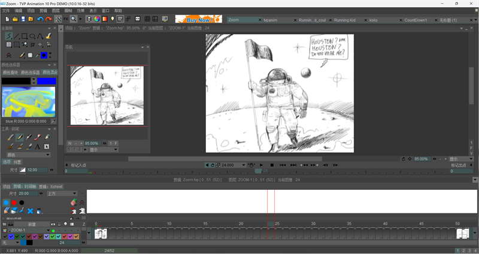The height and width of the screenshot is (254, 479).
Task: Switch to the CountDown1 project tab
Action: coord(416,20)
